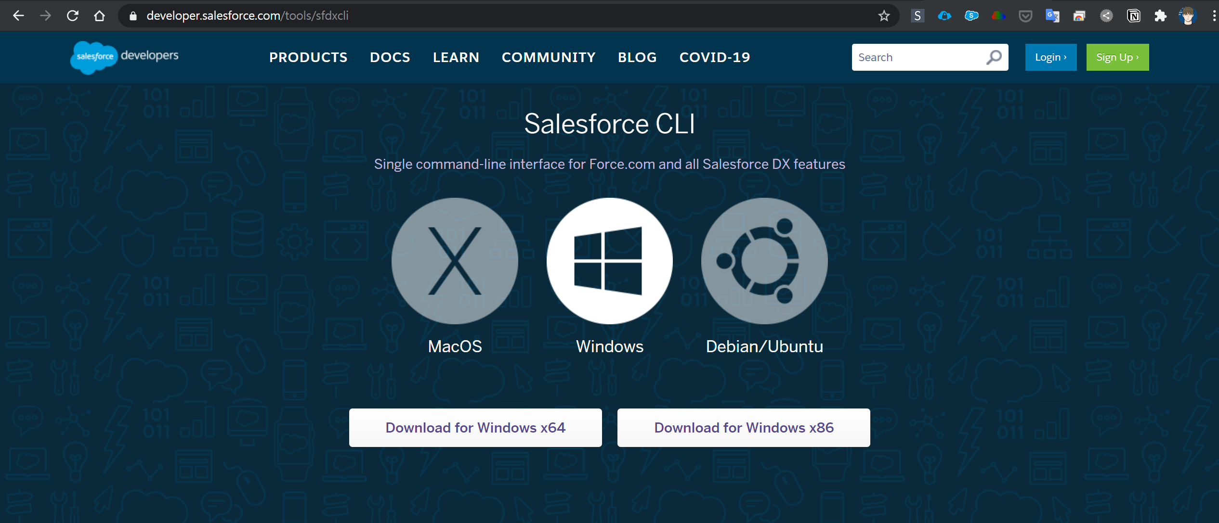Select the Debian/Ubuntu platform icon

tap(764, 261)
